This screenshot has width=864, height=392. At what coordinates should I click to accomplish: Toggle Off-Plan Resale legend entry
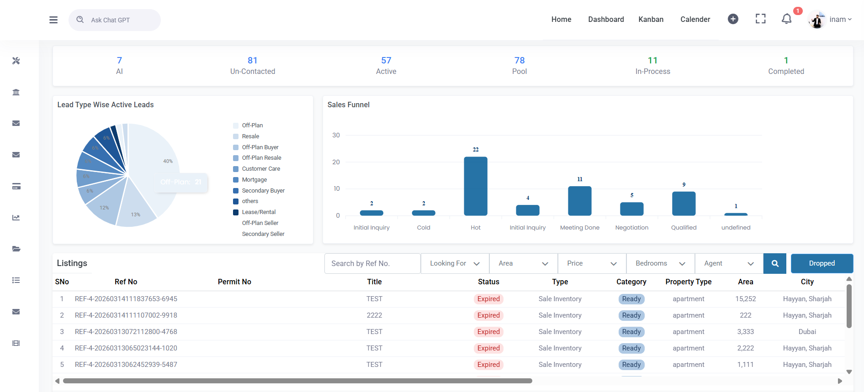[257, 158]
